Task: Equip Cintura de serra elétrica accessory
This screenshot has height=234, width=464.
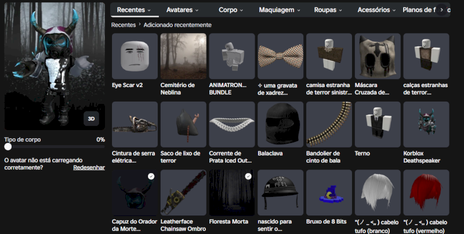Action: [x=135, y=124]
